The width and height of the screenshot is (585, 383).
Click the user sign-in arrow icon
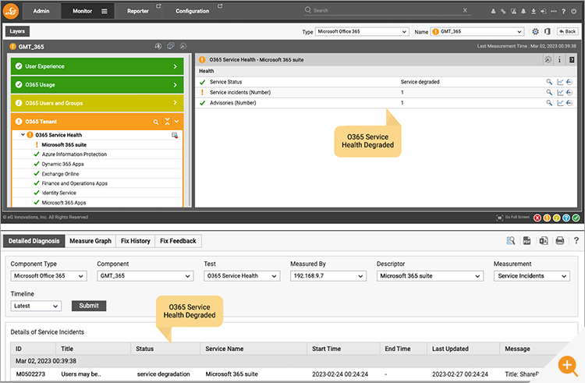(544, 11)
